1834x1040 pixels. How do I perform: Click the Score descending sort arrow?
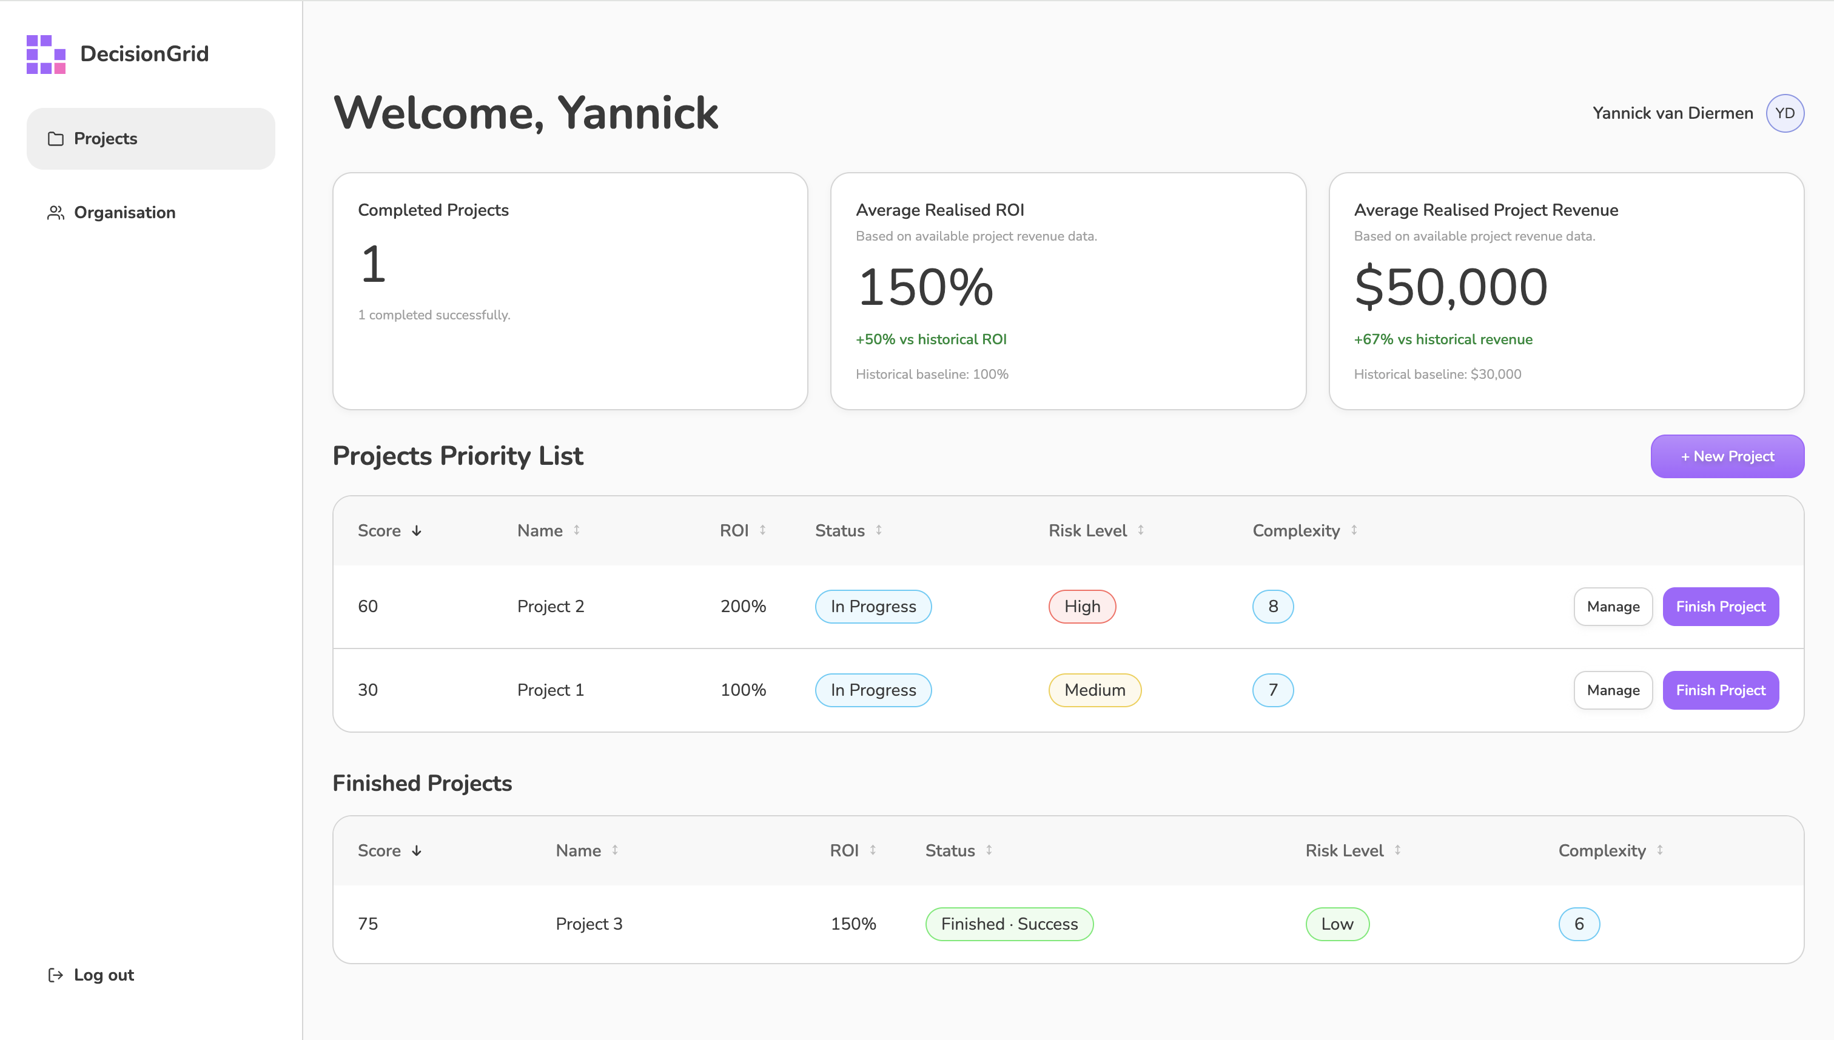pyautogui.click(x=417, y=531)
